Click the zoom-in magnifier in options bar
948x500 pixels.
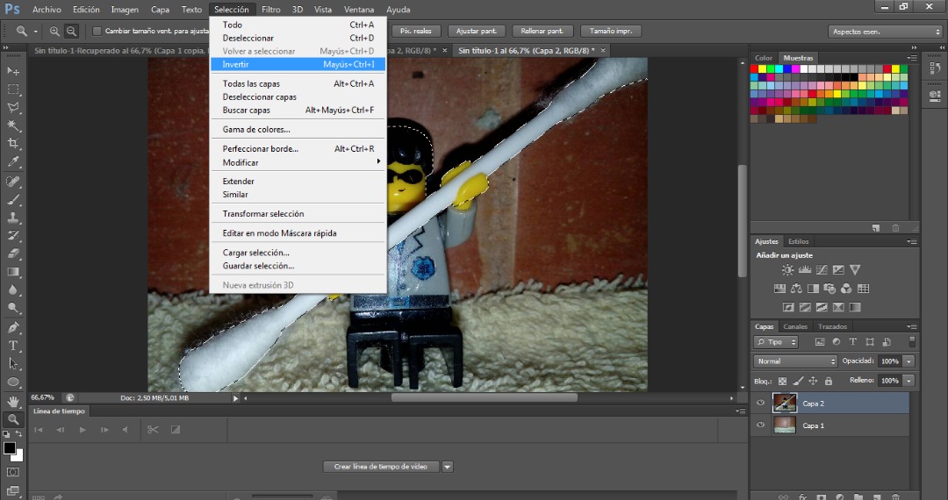tap(54, 31)
